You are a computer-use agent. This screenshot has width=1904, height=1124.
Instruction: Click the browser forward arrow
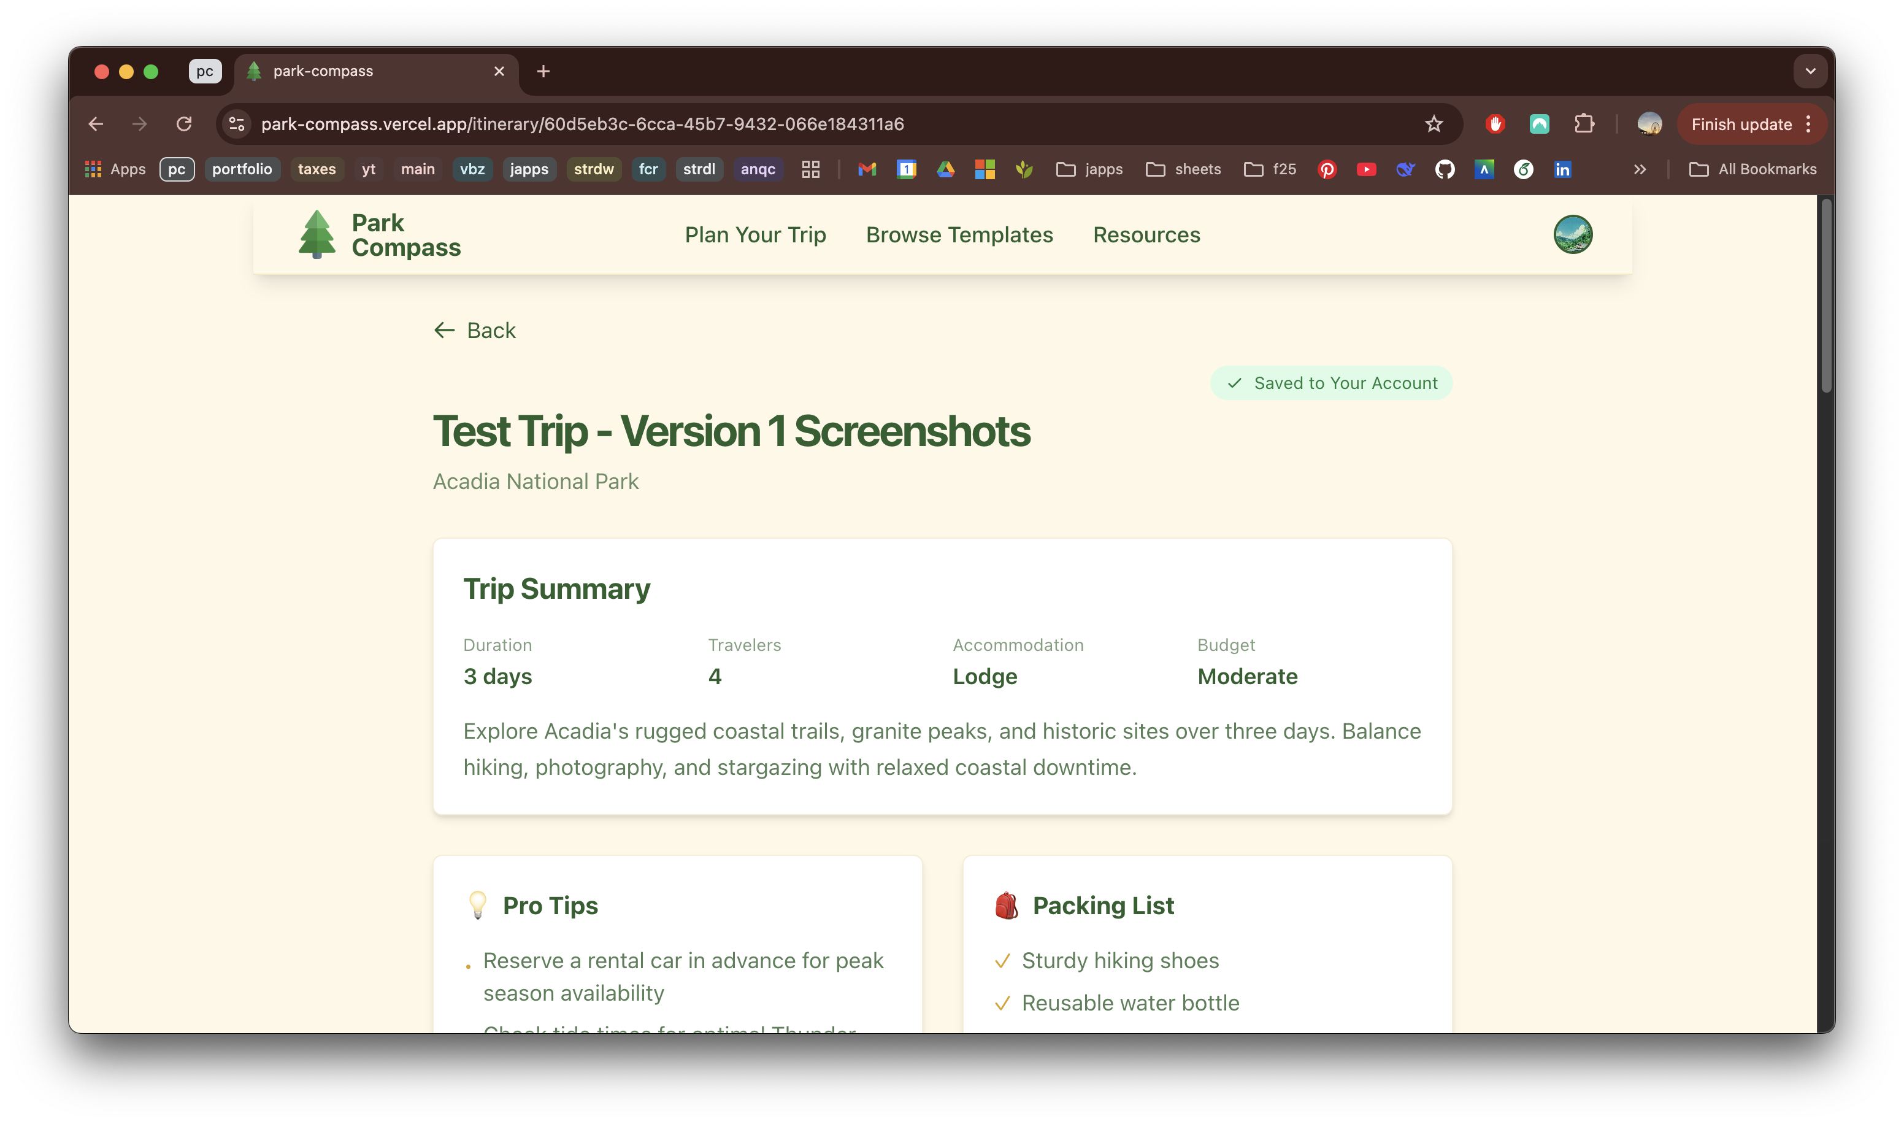pyautogui.click(x=139, y=124)
